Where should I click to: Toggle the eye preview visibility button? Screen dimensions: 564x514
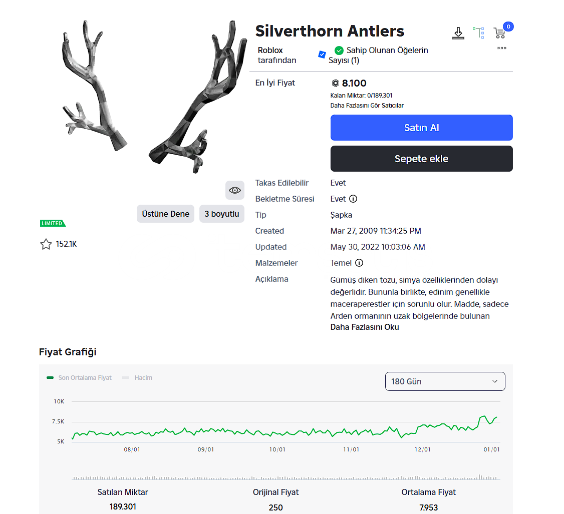pos(235,190)
